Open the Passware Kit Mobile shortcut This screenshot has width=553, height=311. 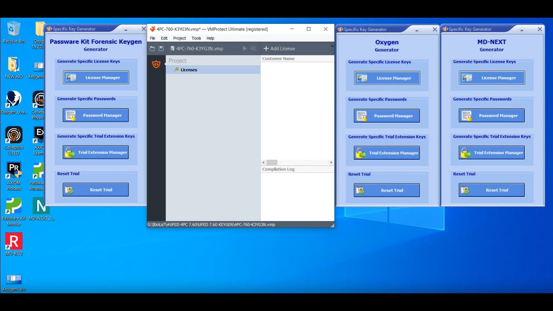[14, 212]
